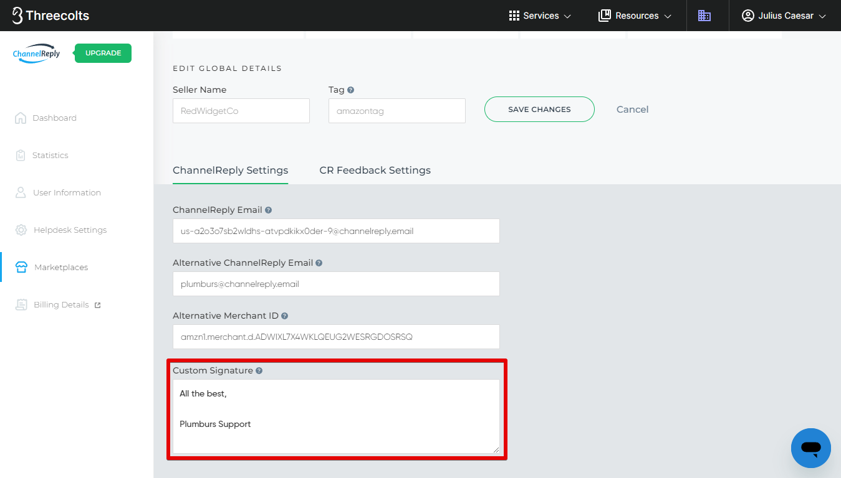Click help icon beside Tag label
Viewport: 841px width, 478px height.
350,90
